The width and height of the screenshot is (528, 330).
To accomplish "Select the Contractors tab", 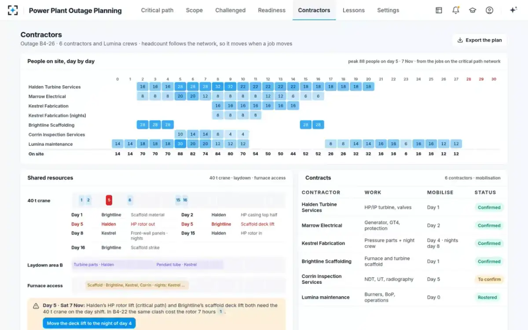I will 314,10.
